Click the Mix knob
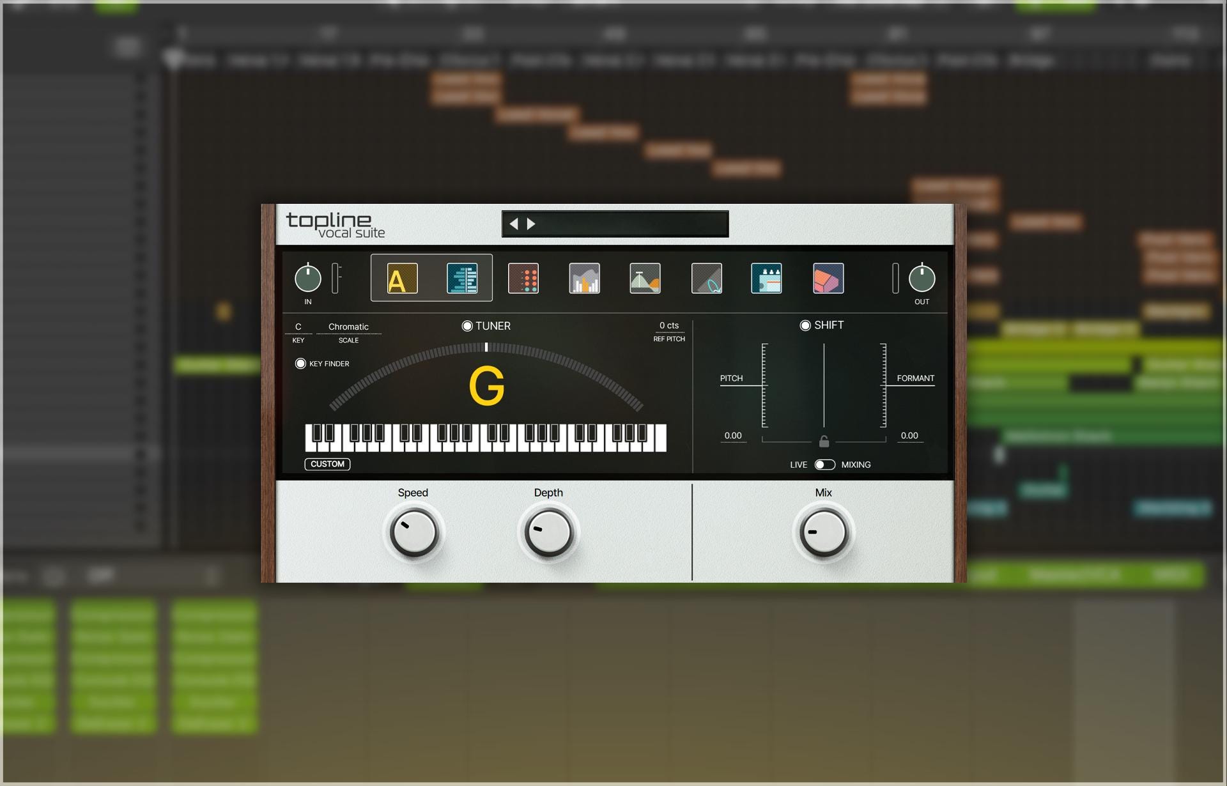The width and height of the screenshot is (1227, 786). [824, 532]
